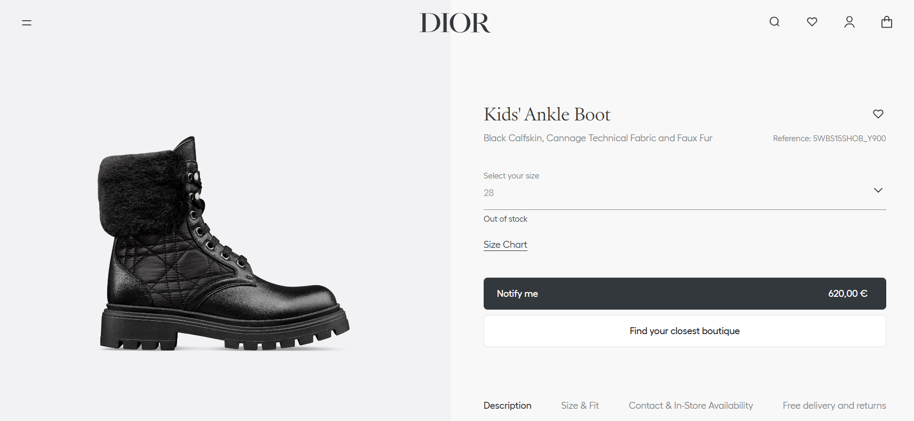Click Find your closest boutique
This screenshot has height=421, width=914.
685,331
